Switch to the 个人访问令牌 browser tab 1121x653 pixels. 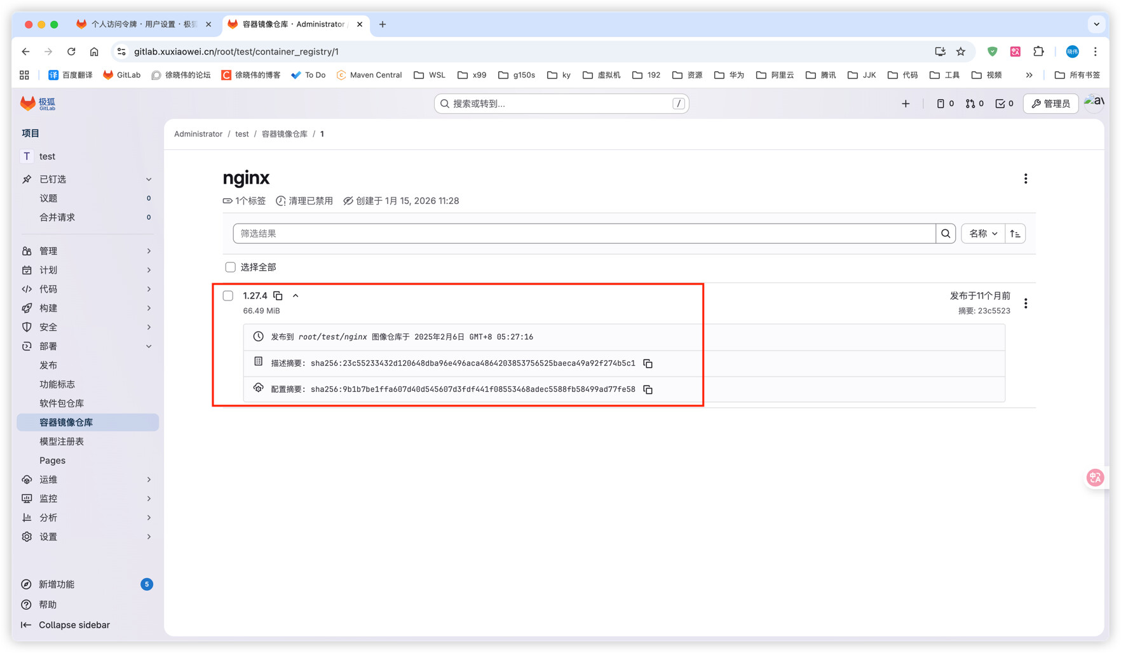click(143, 24)
